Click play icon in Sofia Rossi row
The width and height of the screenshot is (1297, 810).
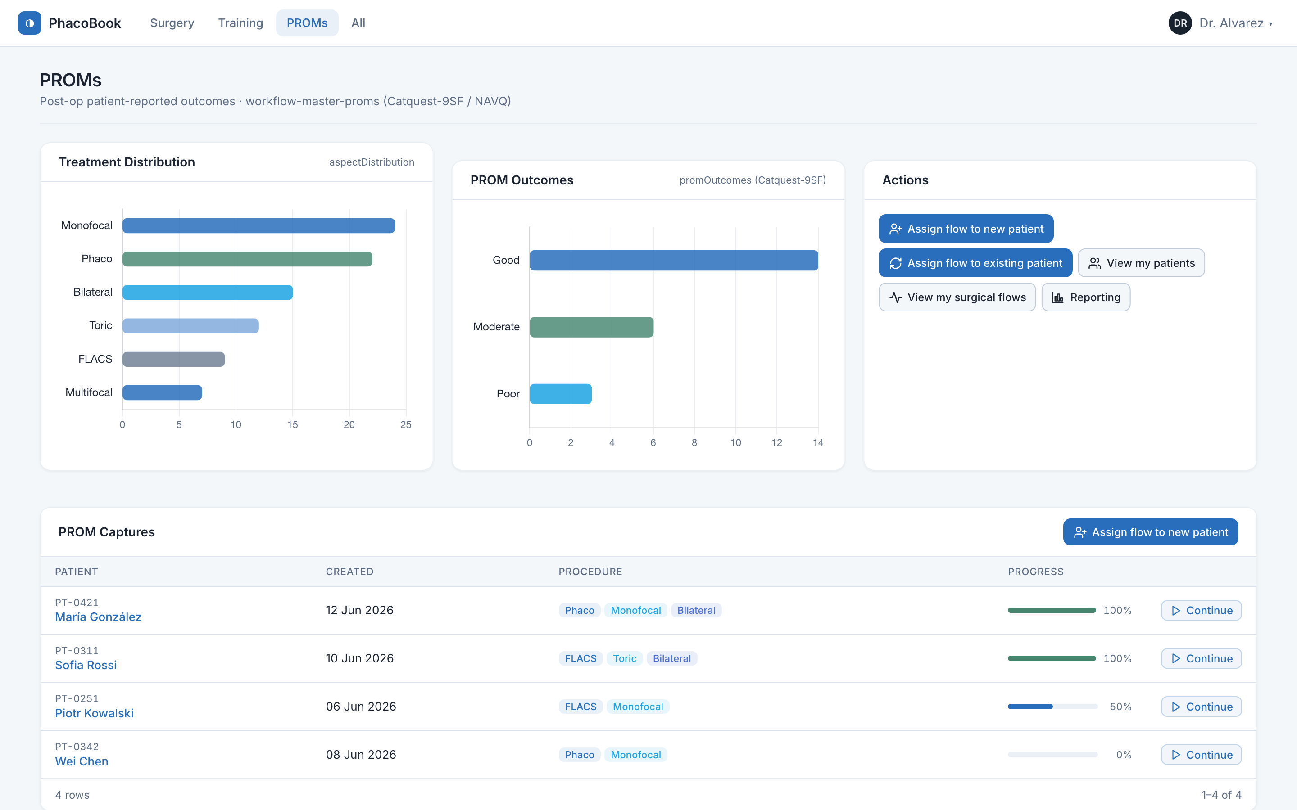(x=1176, y=658)
